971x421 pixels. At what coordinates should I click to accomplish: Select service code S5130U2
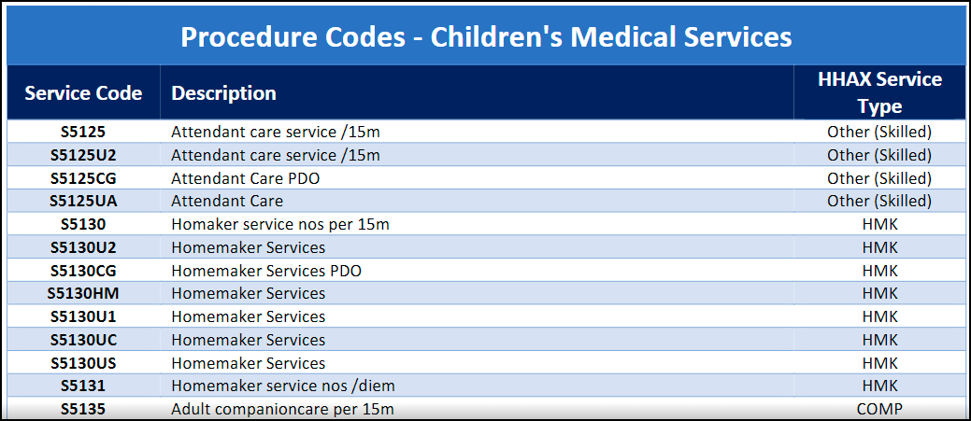[83, 247]
